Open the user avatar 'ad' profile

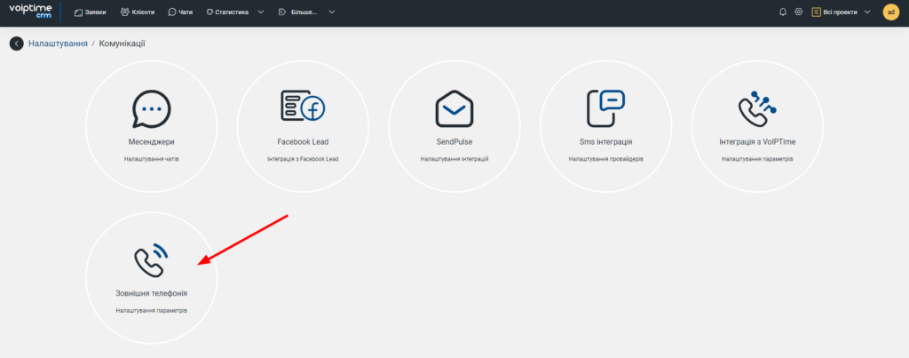click(890, 12)
